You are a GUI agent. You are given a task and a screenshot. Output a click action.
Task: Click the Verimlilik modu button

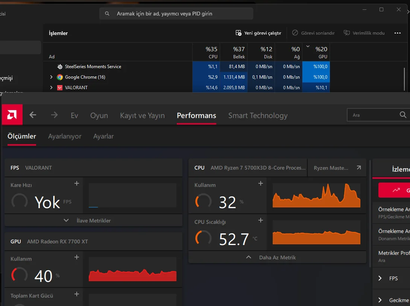click(364, 33)
